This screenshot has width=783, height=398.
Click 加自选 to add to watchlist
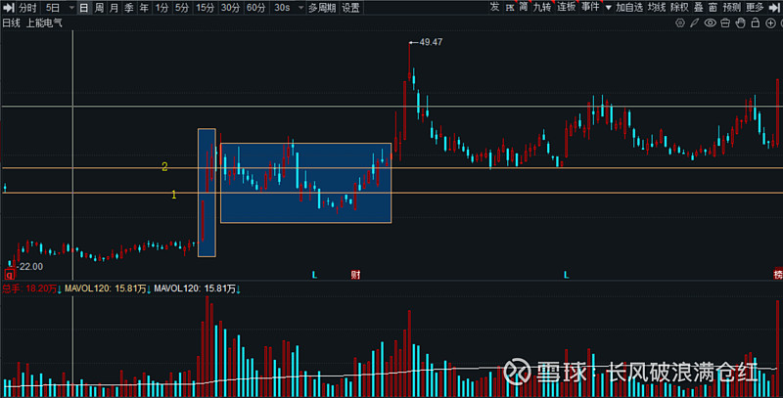coord(629,8)
